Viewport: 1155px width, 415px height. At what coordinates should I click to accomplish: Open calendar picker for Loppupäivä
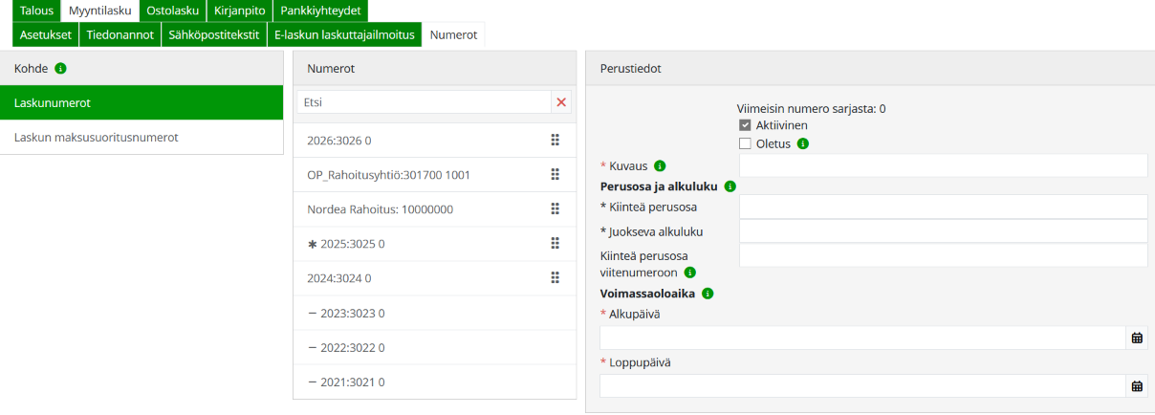click(1137, 386)
